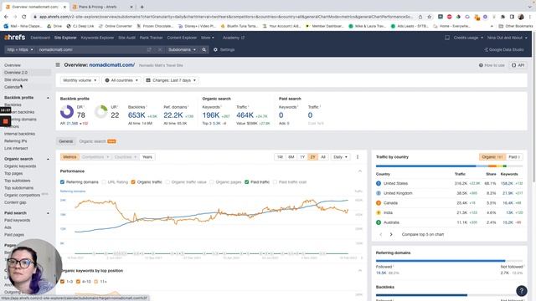Open Organic keywords in the sidebar
Screen dimensions: 536x301
(20, 166)
